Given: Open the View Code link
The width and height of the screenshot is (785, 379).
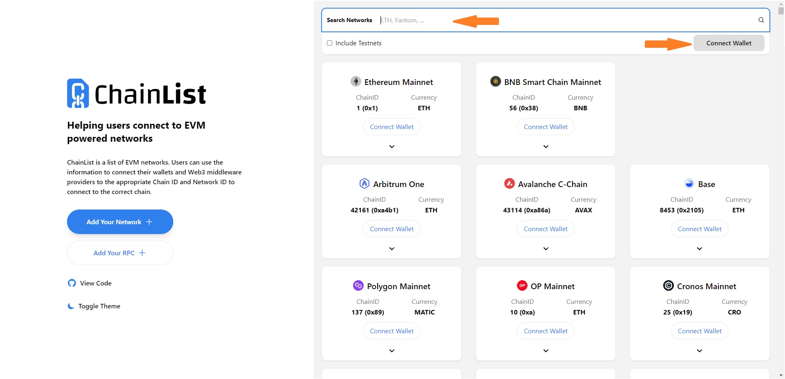Looking at the screenshot, I should (x=89, y=283).
